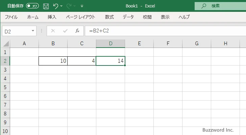Click the Cancel X icon in formula bar

click(x=53, y=31)
